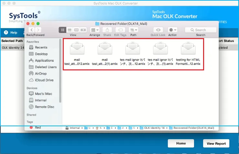Image resolution: width=239 pixels, height=154 pixels.
Task: Open iCloud Drive in the sidebar
Action: pyautogui.click(x=44, y=80)
